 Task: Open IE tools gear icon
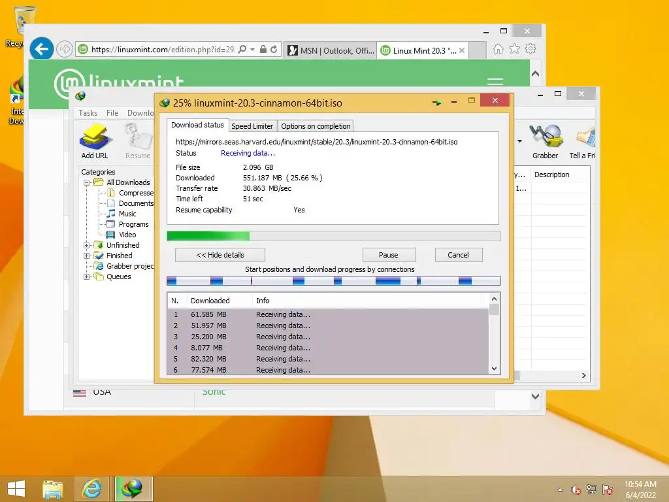530,48
